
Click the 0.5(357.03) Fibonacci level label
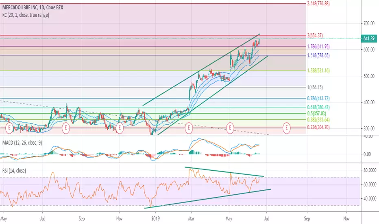click(x=317, y=114)
